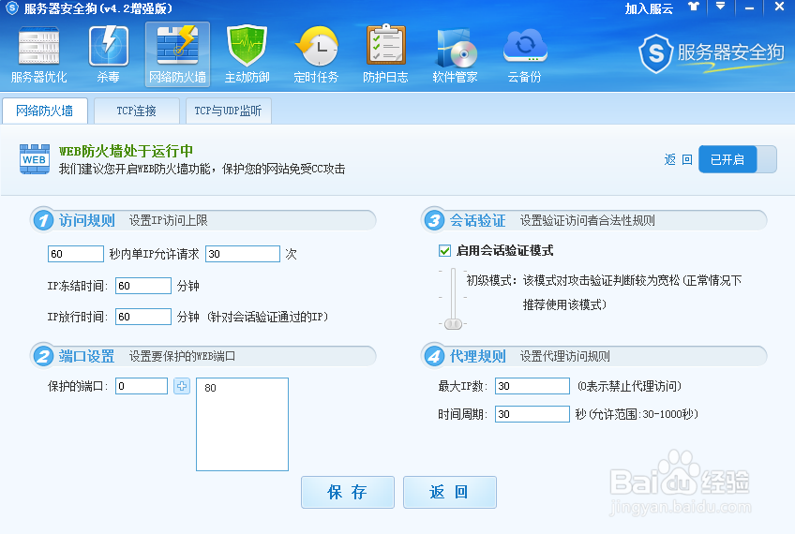Open the 定时任务 clock icon
The width and height of the screenshot is (795, 534).
pos(316,54)
